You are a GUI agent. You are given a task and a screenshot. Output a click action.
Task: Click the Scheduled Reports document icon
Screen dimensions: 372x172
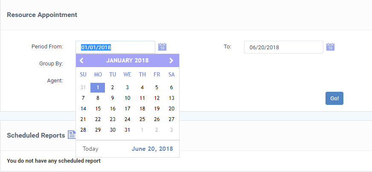pos(72,135)
